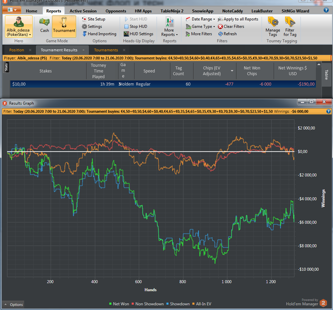Toggle the All-In EV legend swatch

coord(193,304)
